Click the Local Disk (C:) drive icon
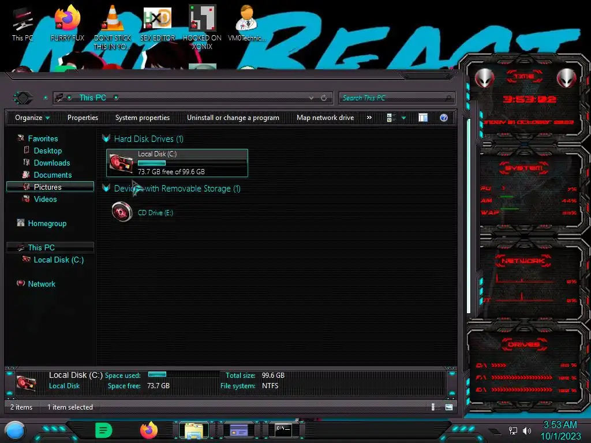 click(x=121, y=163)
